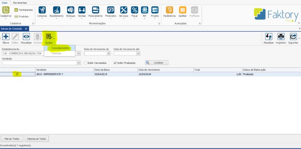Click the Novo plus icon

tap(6, 37)
